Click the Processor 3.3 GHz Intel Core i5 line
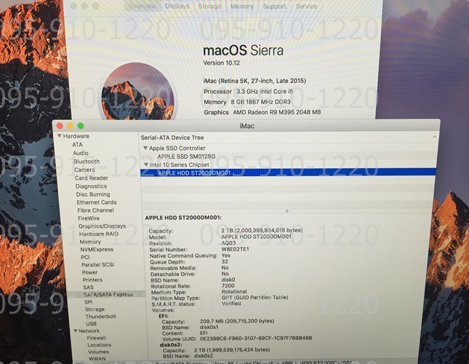The width and height of the screenshot is (469, 364). click(249, 92)
